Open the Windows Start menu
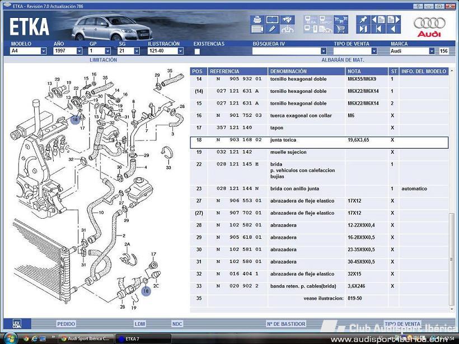459x344 pixels. (x=11, y=338)
